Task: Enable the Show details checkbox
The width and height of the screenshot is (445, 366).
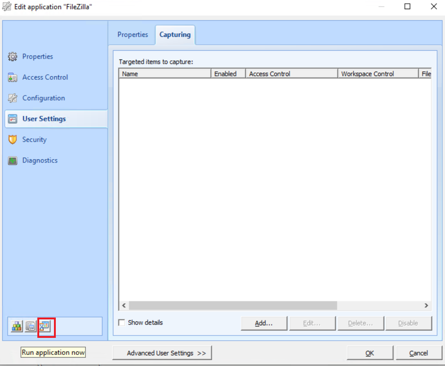Action: (x=122, y=323)
